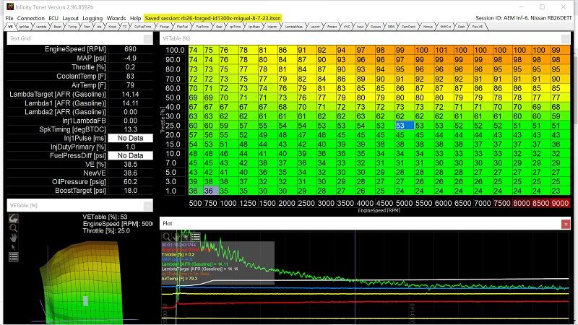Click the 9000 RPM column header
Screen dimensions: 578x325
(x=560, y=204)
